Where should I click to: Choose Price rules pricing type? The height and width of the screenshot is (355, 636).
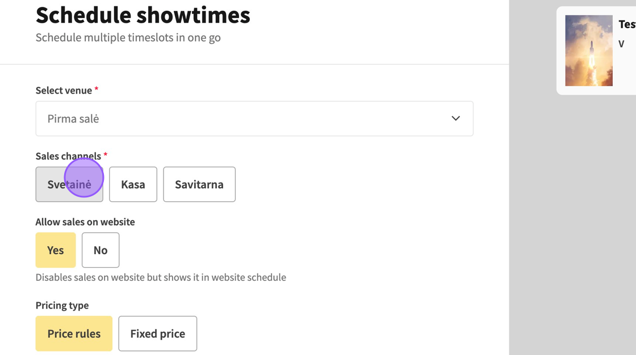74,333
